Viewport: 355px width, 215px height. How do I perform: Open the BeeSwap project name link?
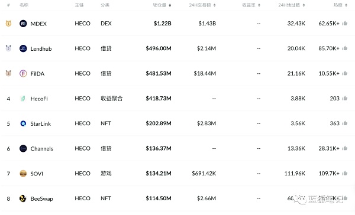[41, 198]
